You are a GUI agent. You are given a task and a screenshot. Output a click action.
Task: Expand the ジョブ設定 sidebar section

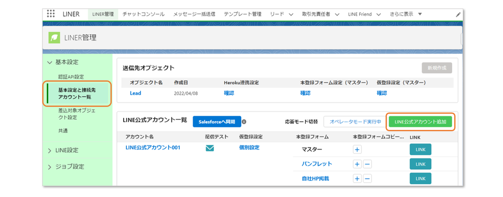point(50,167)
